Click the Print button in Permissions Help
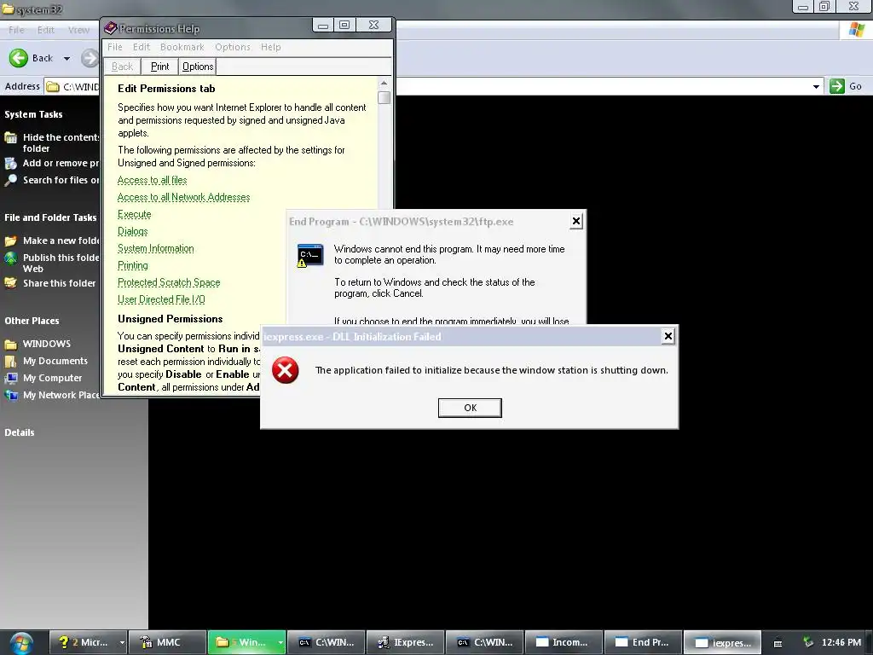 point(159,67)
